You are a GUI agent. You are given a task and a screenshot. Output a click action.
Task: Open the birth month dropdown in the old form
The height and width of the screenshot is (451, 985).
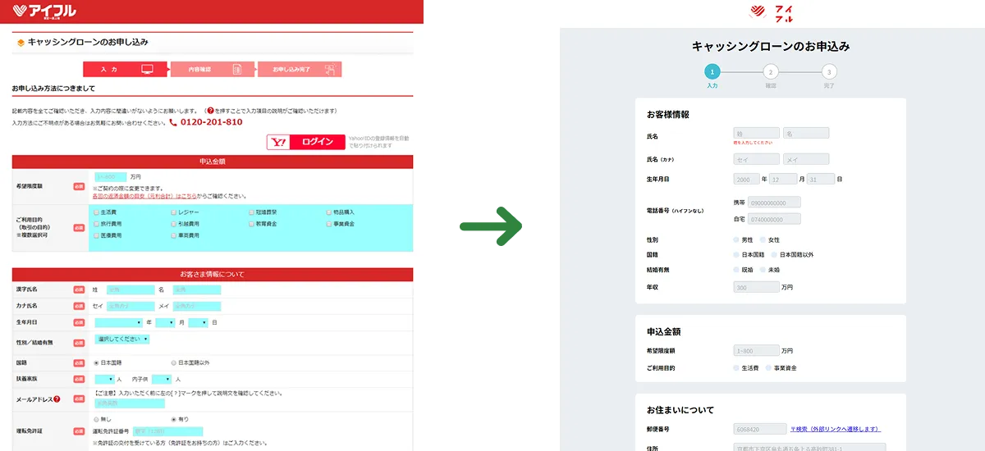pyautogui.click(x=166, y=323)
